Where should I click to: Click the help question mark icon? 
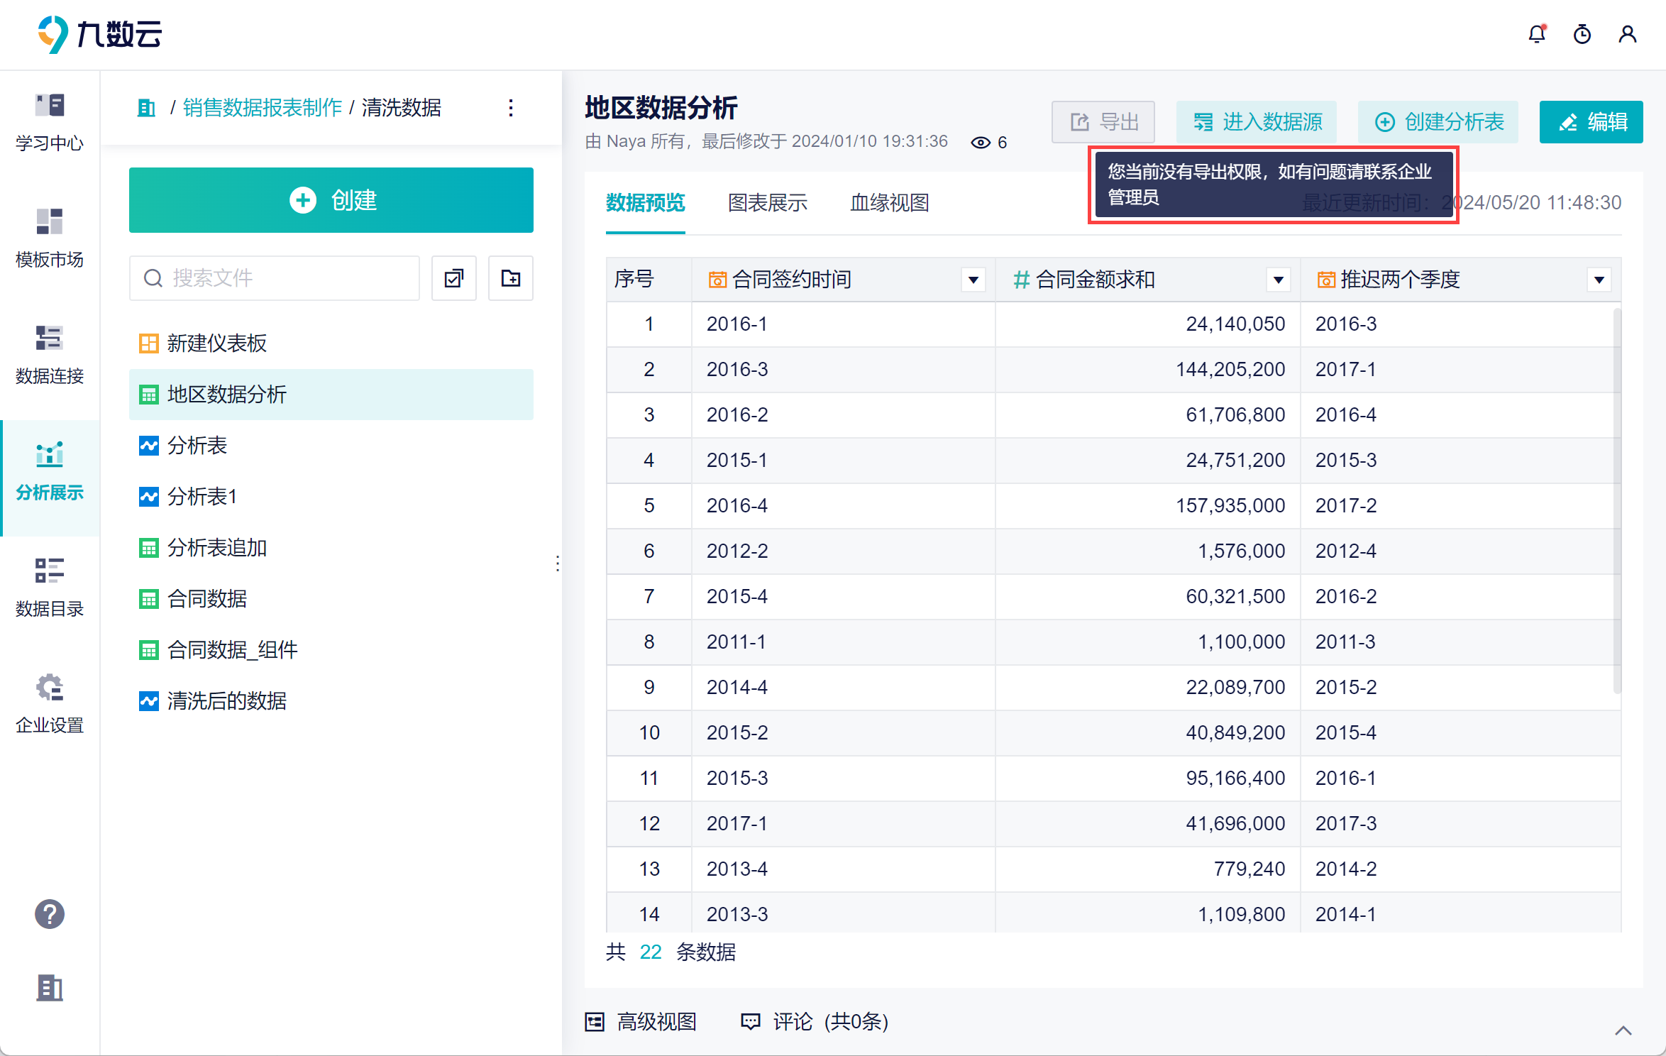[x=50, y=914]
